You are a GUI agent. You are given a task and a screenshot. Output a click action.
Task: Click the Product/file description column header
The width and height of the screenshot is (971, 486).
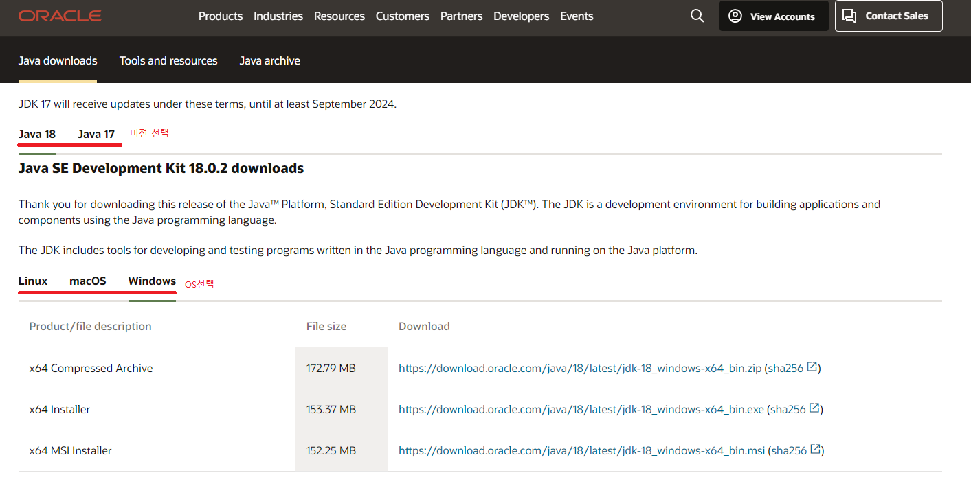click(91, 326)
